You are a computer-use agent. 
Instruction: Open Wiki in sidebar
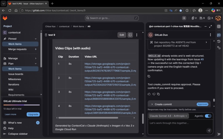[x=20, y=90]
